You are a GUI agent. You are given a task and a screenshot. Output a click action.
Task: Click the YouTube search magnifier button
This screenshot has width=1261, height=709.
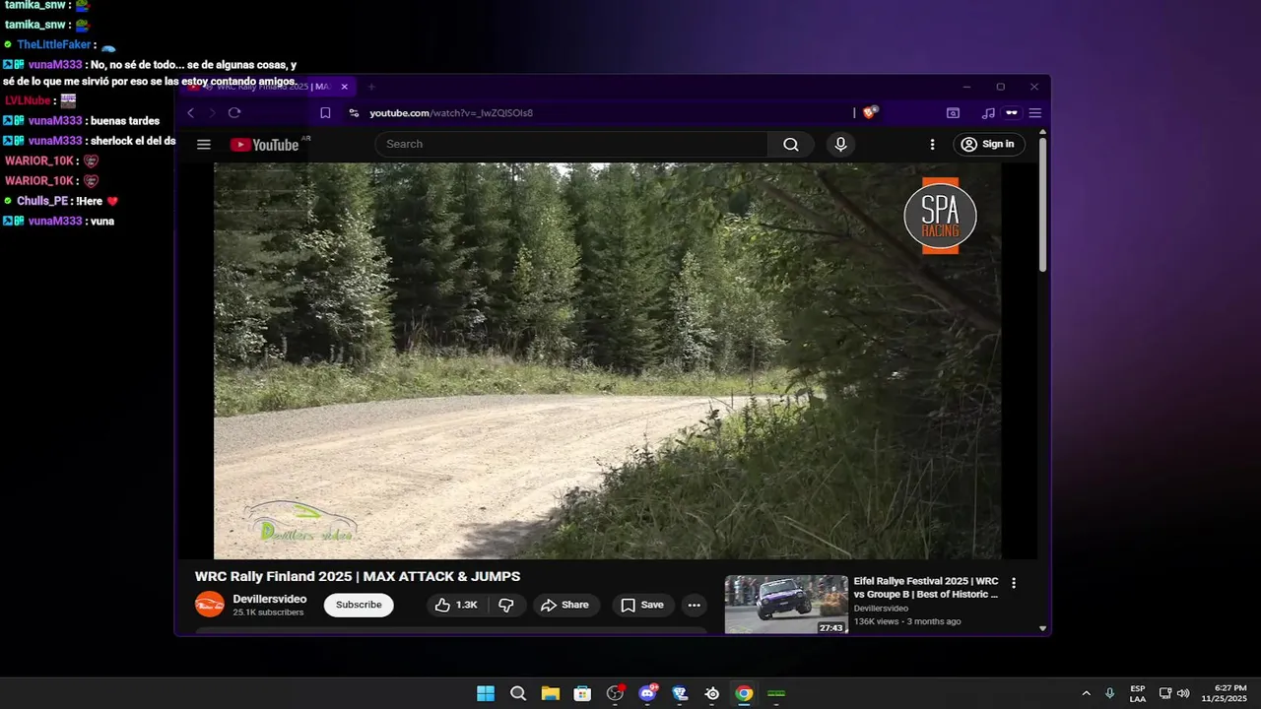tap(791, 145)
